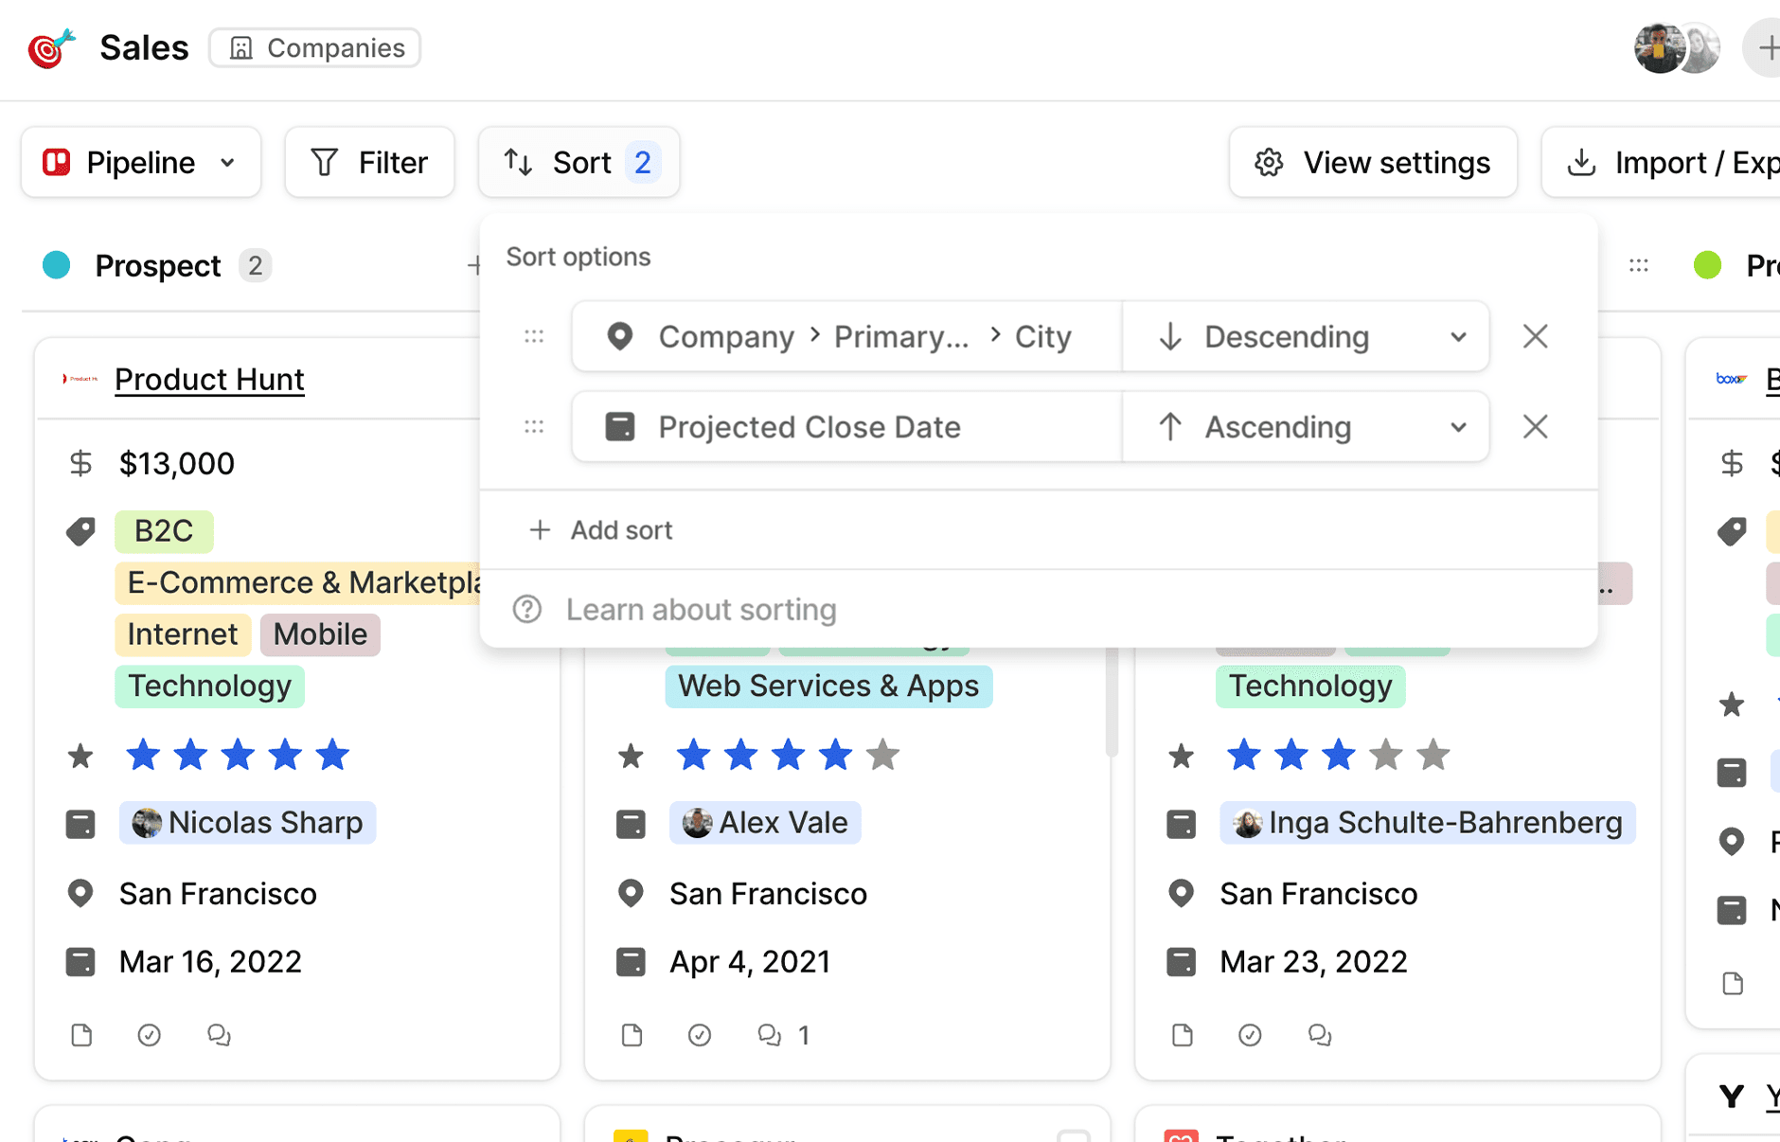
Task: Switch to the Companies tab
Action: click(314, 47)
